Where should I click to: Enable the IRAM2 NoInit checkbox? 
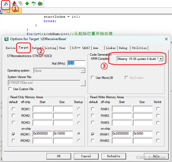point(158,140)
